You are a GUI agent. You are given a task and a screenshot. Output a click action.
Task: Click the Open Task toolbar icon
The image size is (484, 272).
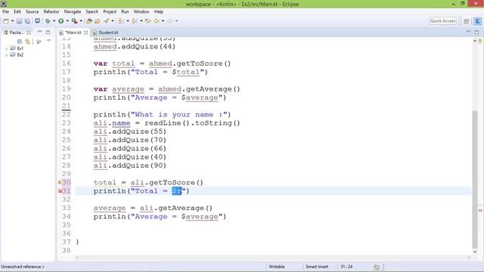[x=98, y=21]
